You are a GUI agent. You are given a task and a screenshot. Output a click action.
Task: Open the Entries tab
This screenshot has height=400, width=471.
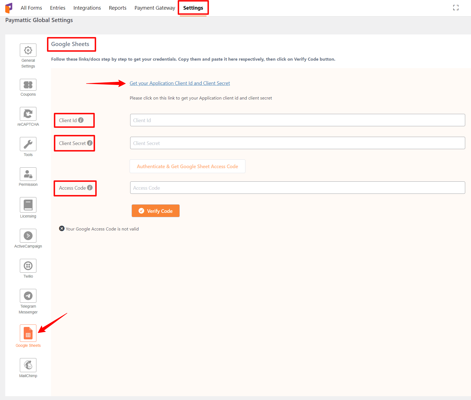tap(58, 8)
